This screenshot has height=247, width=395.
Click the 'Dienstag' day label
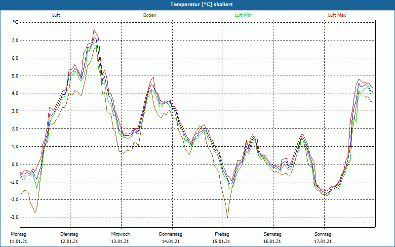click(69, 234)
